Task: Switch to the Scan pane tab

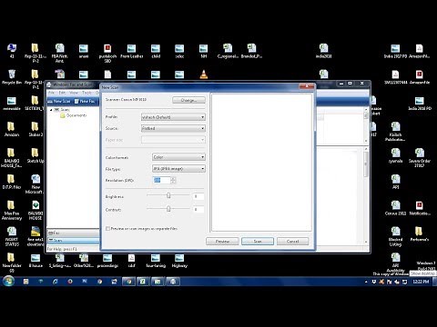Action: pyautogui.click(x=73, y=241)
